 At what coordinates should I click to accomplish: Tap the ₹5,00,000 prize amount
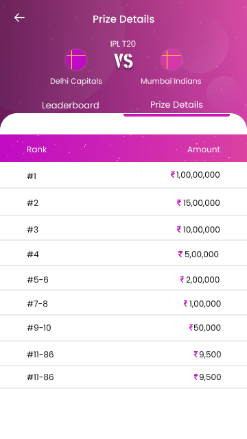tap(198, 254)
